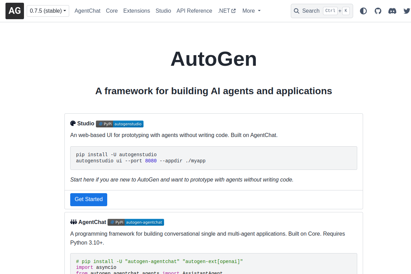Navigate to the Core section
This screenshot has height=274, width=411.
(x=112, y=11)
